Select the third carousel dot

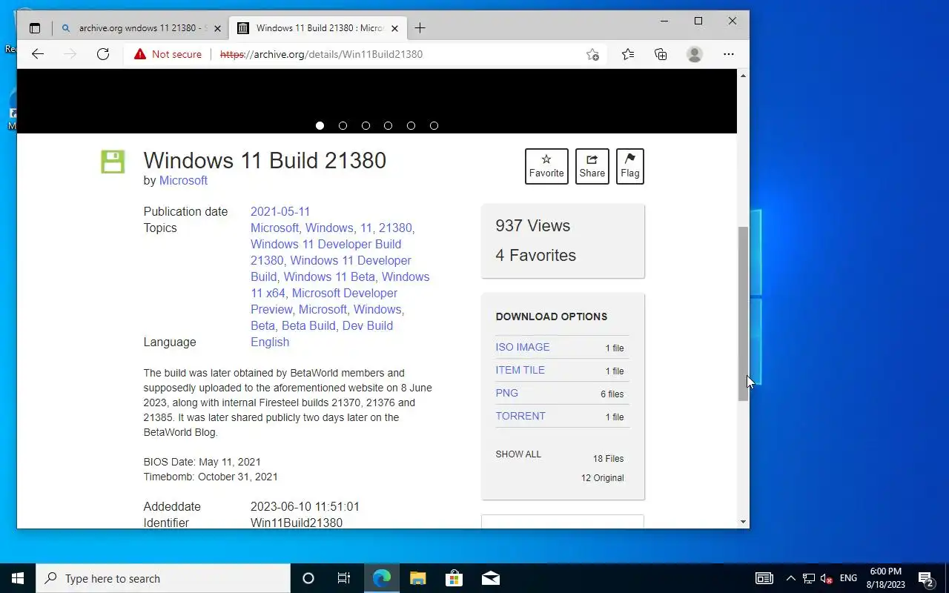366,125
